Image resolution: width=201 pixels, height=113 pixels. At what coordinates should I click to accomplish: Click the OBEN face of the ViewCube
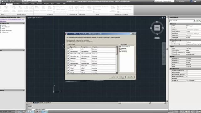point(157,28)
